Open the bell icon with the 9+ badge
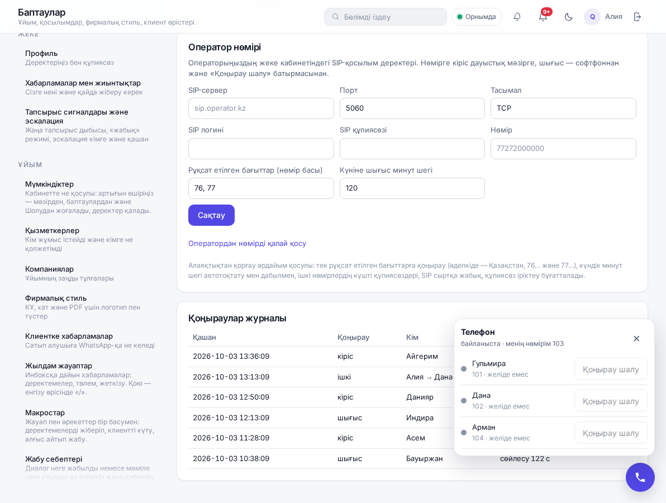This screenshot has height=503, width=666. (x=543, y=17)
